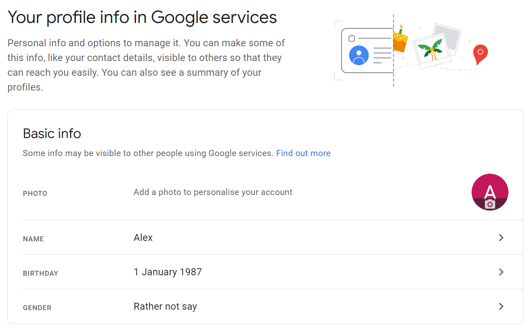Expand the Gender row chevron
The height and width of the screenshot is (331, 531).
point(501,306)
